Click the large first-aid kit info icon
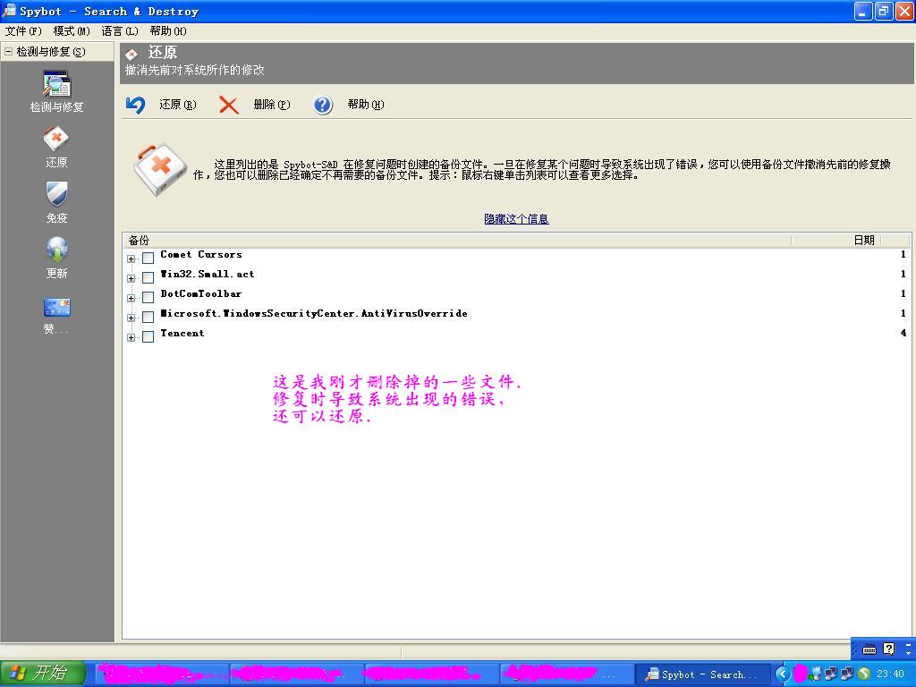The height and width of the screenshot is (687, 916). point(160,169)
